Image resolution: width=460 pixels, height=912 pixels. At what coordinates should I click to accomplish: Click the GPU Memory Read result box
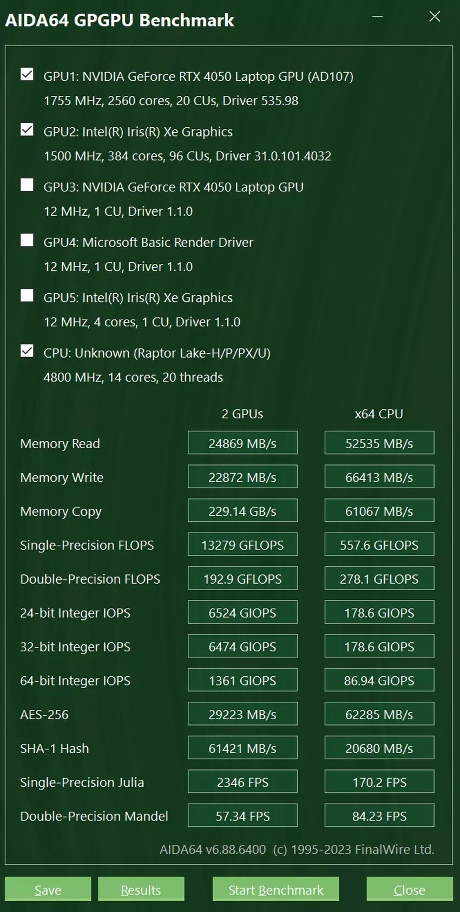coord(242,443)
